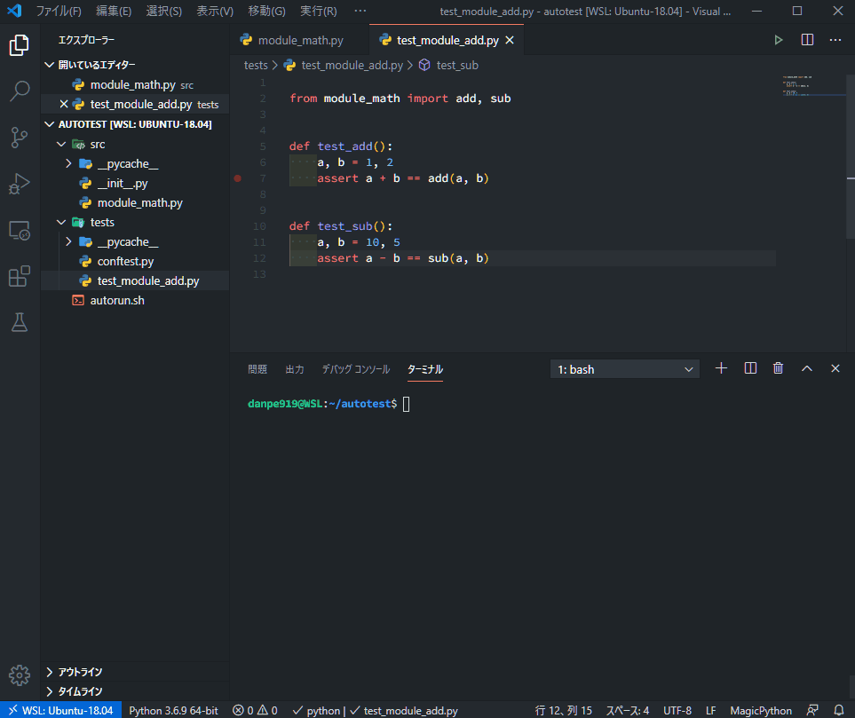
Task: Select the ターミナル panel tab
Action: coord(424,369)
